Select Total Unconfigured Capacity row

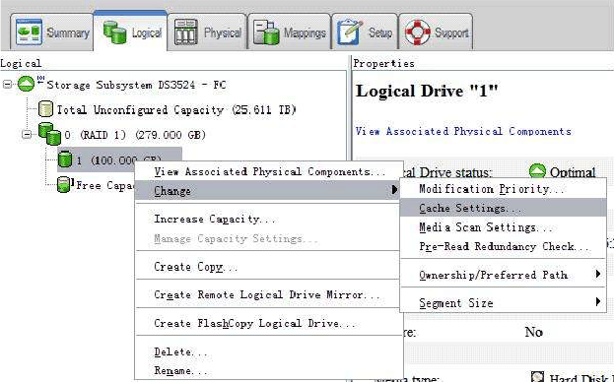pyautogui.click(x=176, y=110)
